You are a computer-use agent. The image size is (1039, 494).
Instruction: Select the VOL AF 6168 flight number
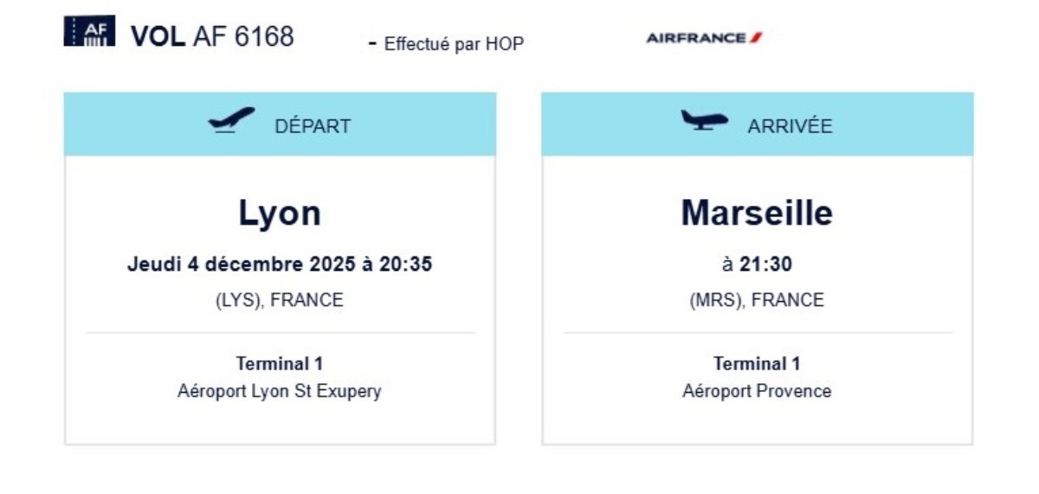click(212, 36)
